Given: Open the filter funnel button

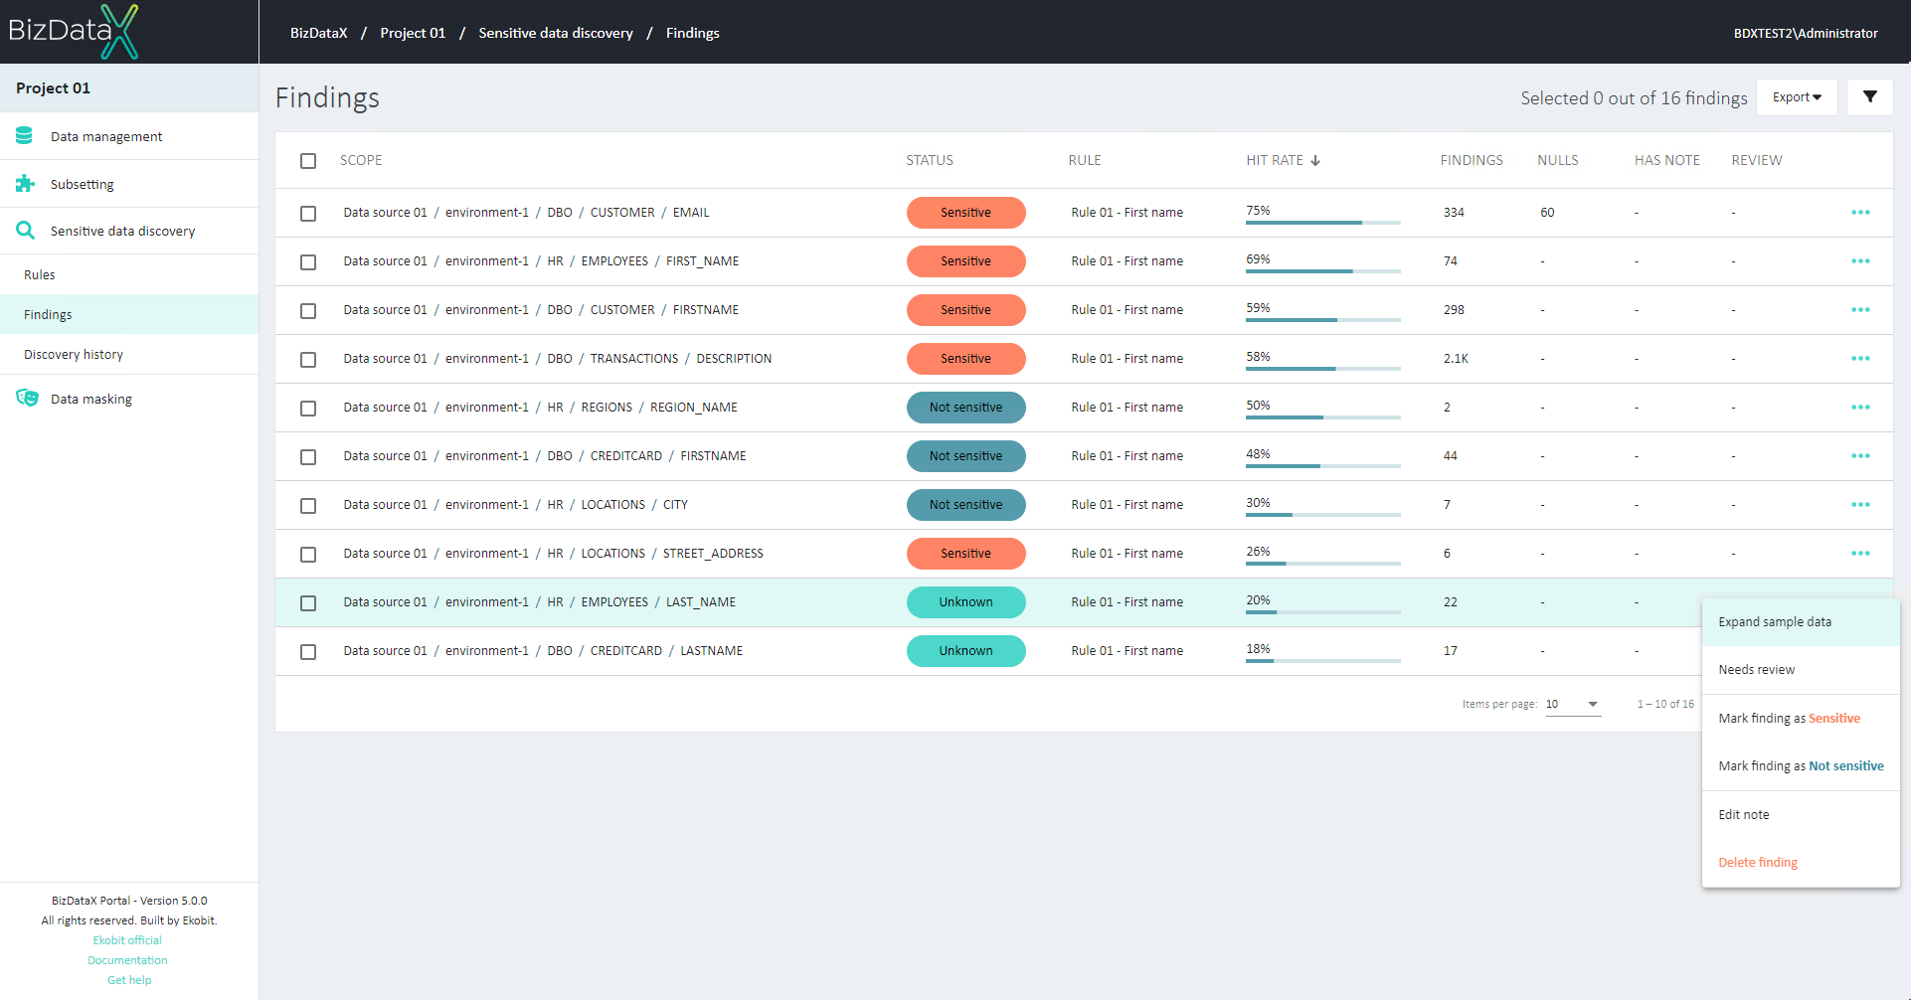Looking at the screenshot, I should 1869,97.
